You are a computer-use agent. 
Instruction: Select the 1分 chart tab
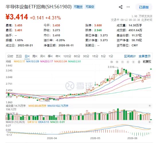(111, 56)
